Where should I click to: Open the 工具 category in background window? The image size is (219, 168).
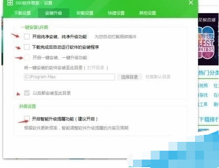click(x=203, y=105)
